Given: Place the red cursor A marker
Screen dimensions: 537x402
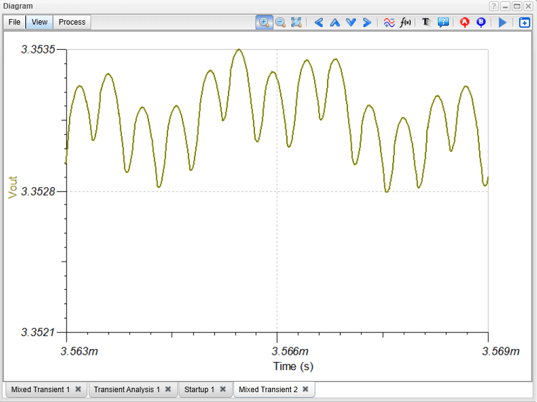Looking at the screenshot, I should coord(465,22).
